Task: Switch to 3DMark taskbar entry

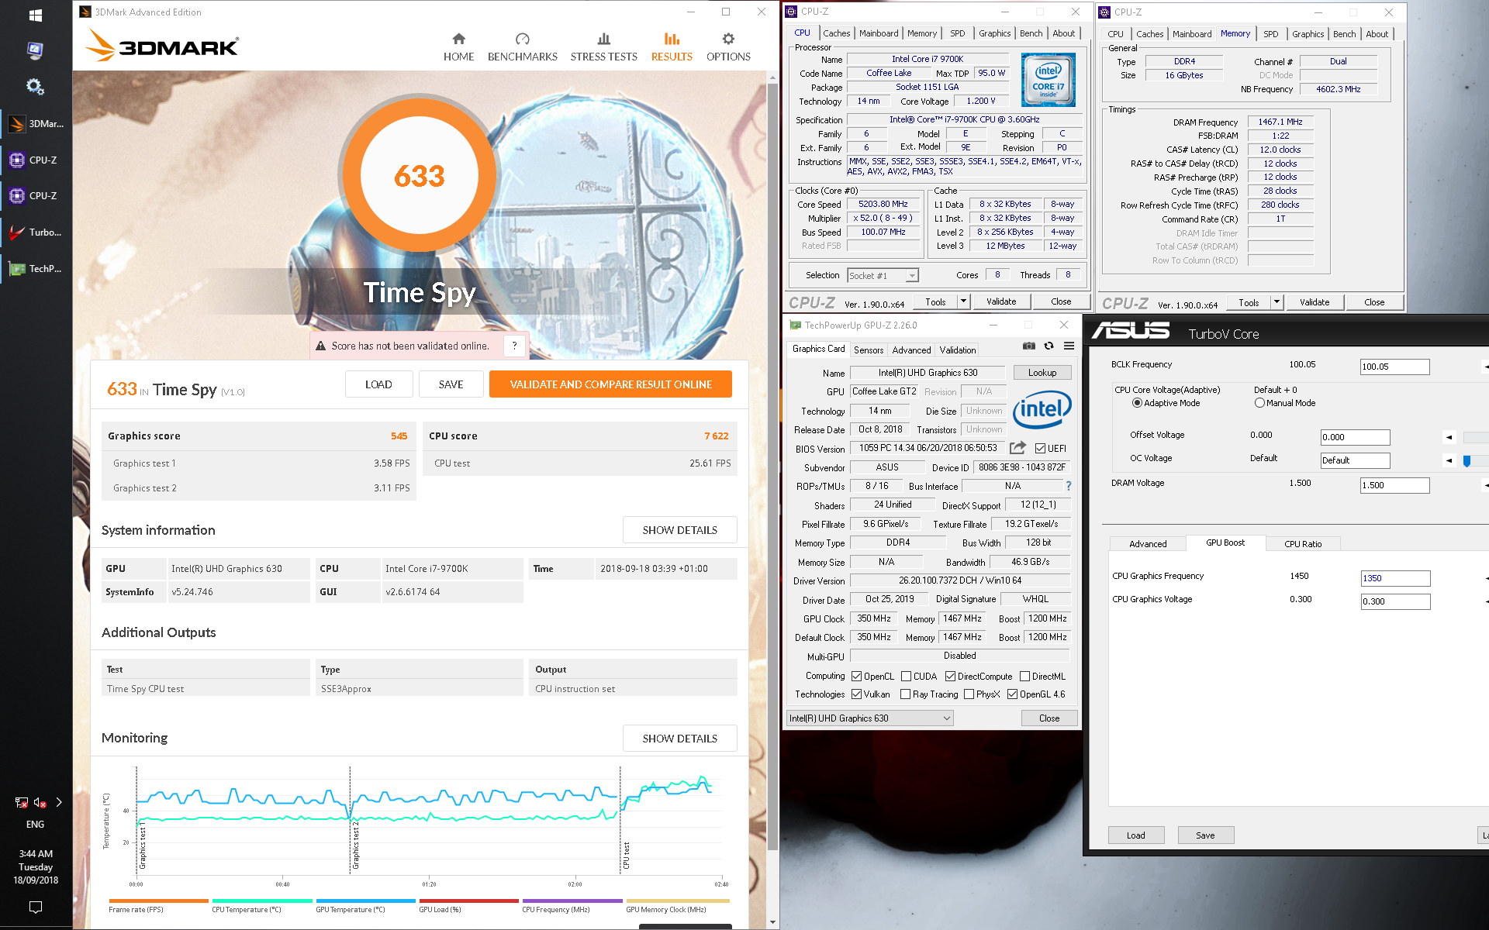Action: point(36,124)
